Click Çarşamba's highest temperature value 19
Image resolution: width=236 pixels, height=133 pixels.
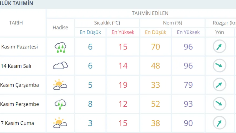point(123,85)
